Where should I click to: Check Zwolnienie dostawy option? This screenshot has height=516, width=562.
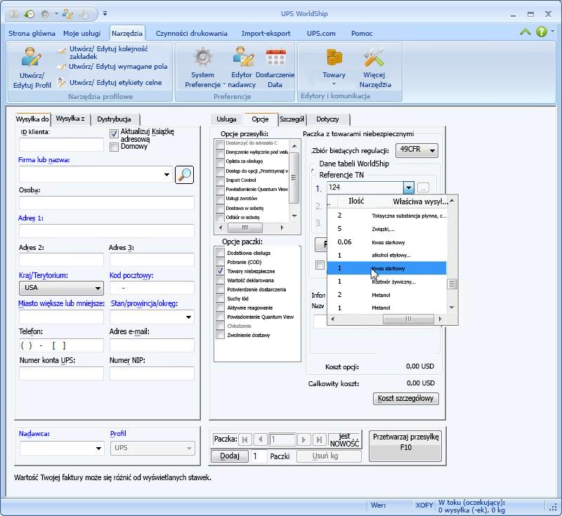point(221,335)
